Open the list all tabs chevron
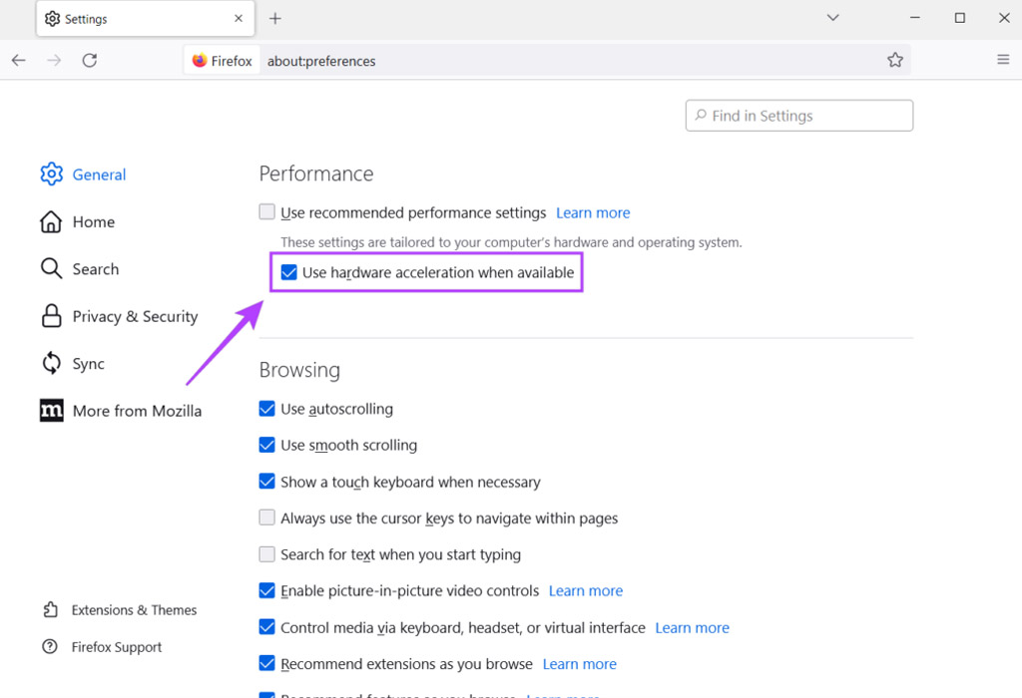This screenshot has width=1022, height=698. [x=833, y=18]
